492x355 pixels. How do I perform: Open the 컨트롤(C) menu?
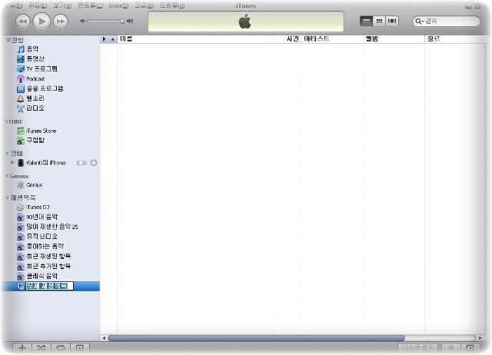click(90, 5)
